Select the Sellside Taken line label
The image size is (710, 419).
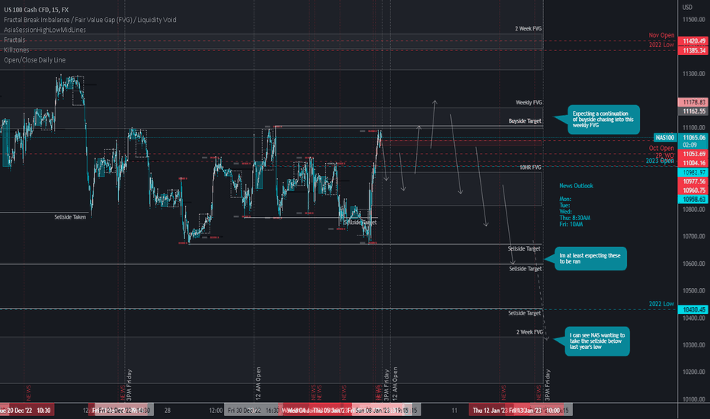coord(70,217)
